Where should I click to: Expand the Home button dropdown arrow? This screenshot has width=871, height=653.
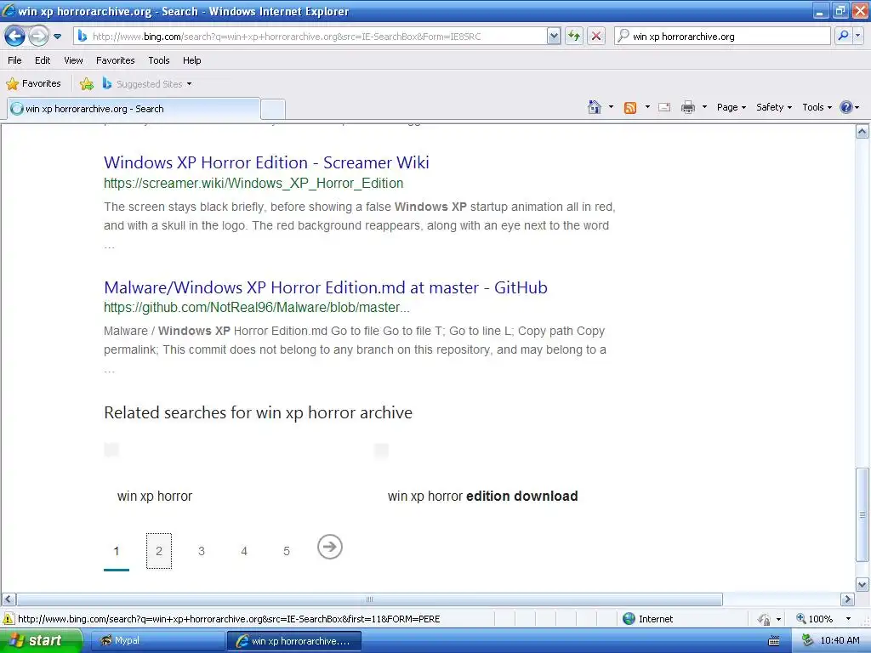(x=611, y=106)
